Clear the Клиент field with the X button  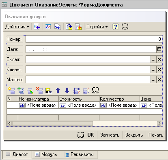(159, 69)
